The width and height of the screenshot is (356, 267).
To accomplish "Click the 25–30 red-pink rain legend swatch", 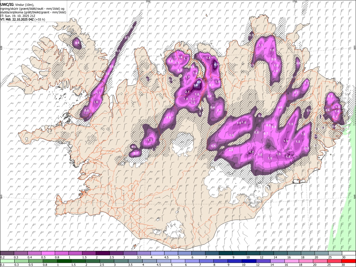I will 334,261.
